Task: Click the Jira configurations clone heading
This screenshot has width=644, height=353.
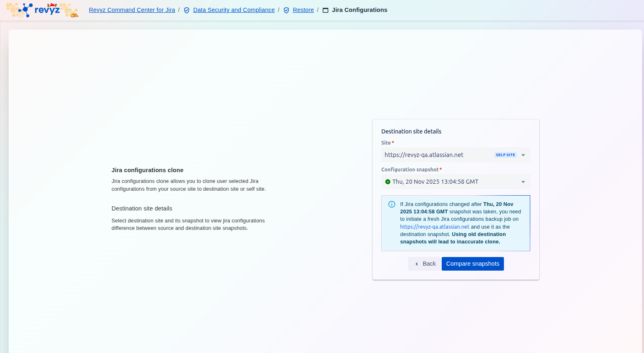Action: tap(147, 170)
